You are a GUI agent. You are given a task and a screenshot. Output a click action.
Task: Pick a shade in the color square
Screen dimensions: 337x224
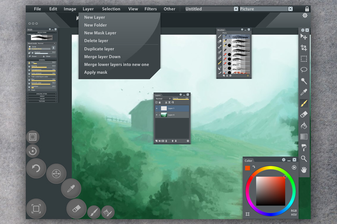(x=270, y=191)
